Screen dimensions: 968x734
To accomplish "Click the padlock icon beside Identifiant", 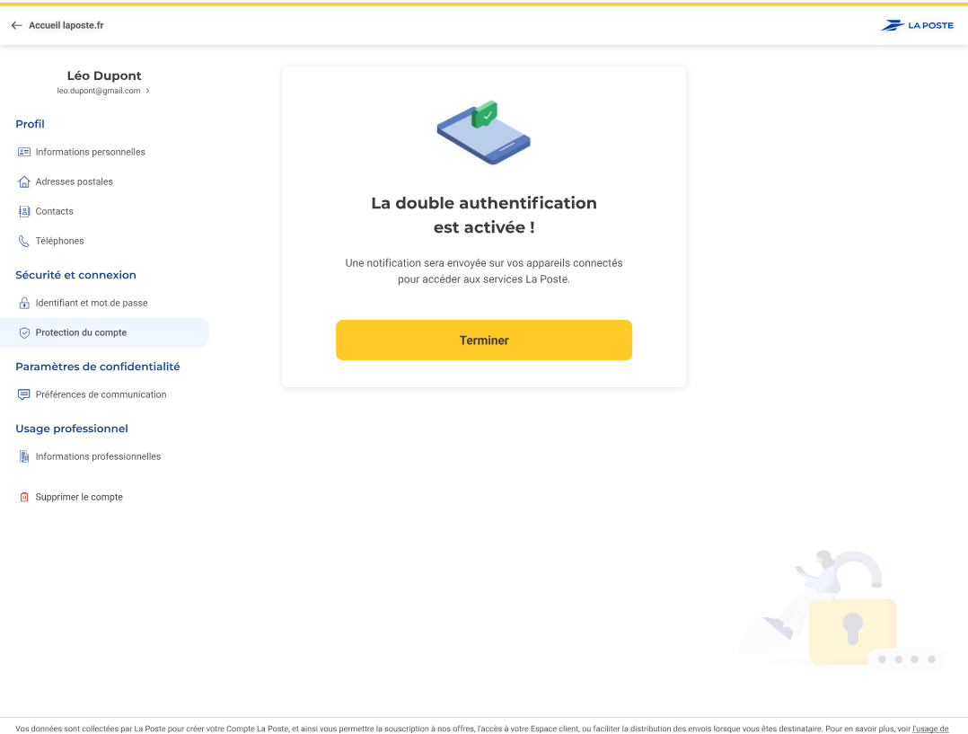I will point(24,303).
